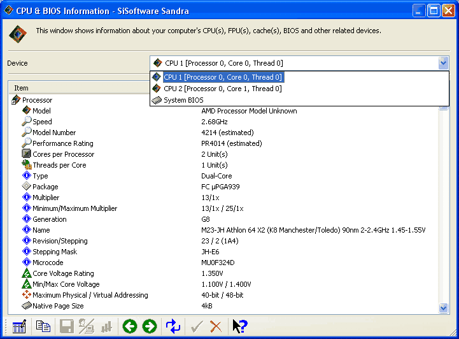Click the Save floppy disk toolbar icon

click(x=66, y=326)
